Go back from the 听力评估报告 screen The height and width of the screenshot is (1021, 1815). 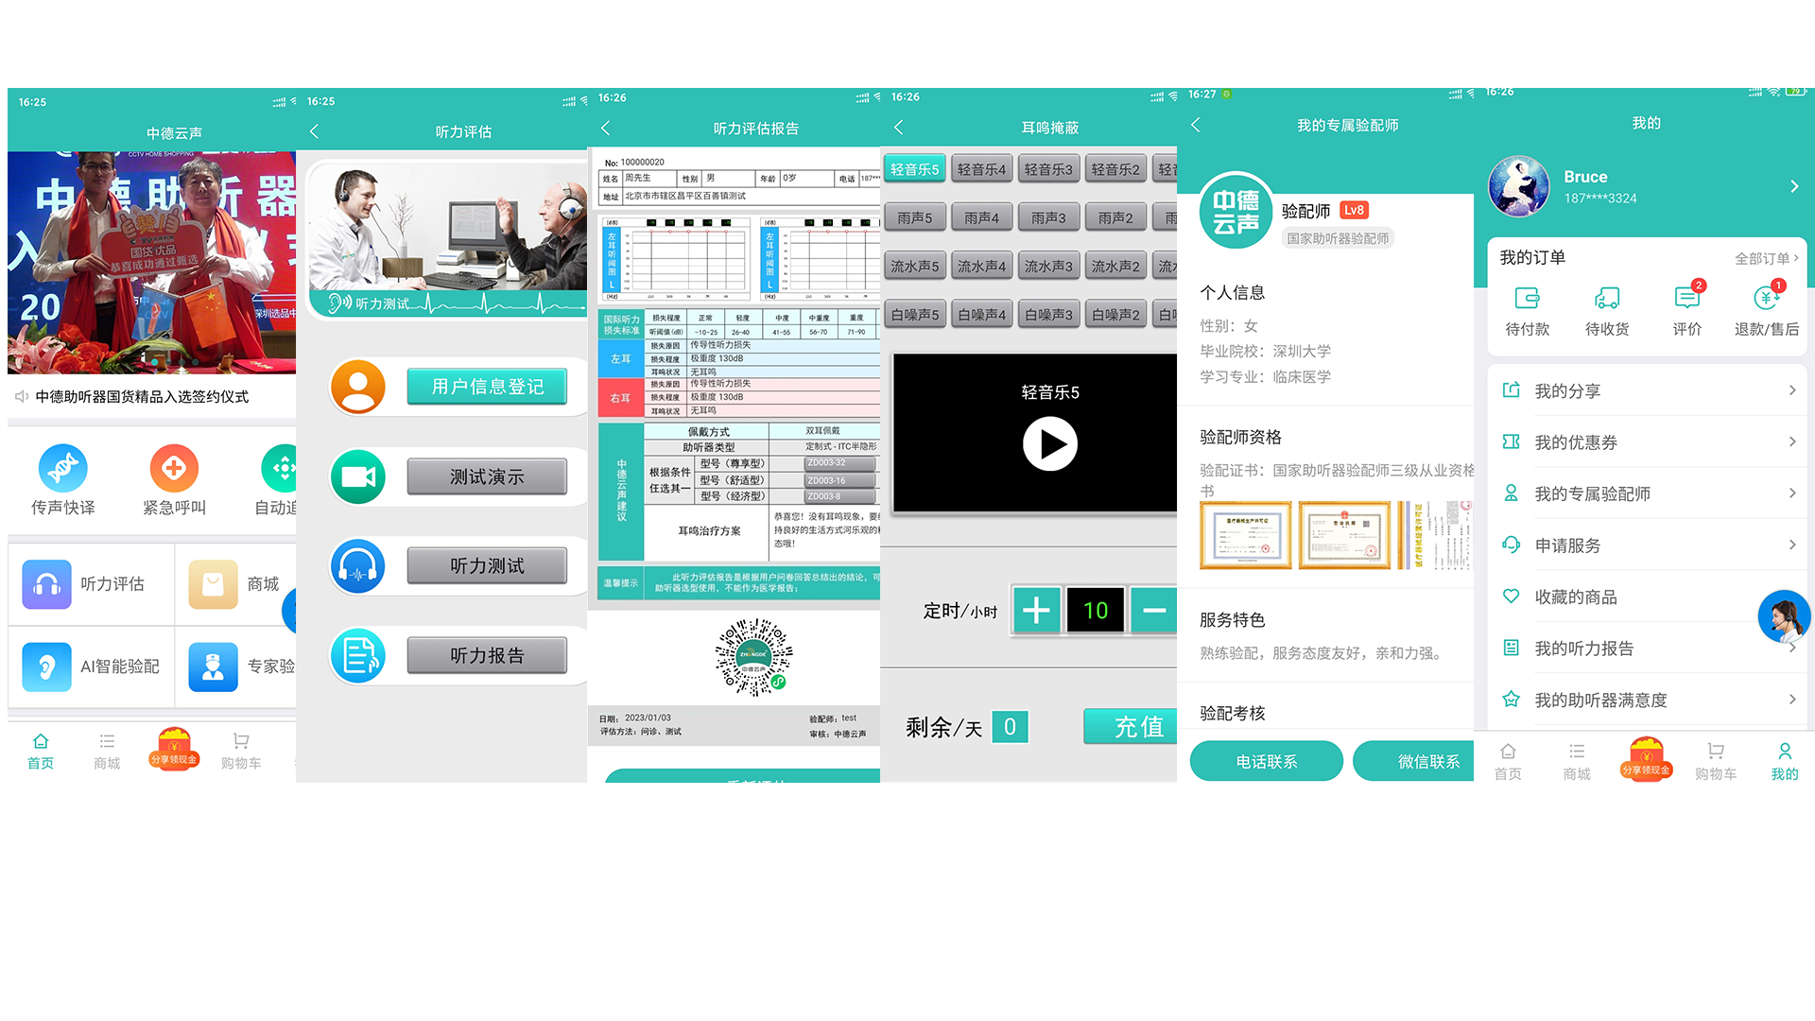click(606, 128)
